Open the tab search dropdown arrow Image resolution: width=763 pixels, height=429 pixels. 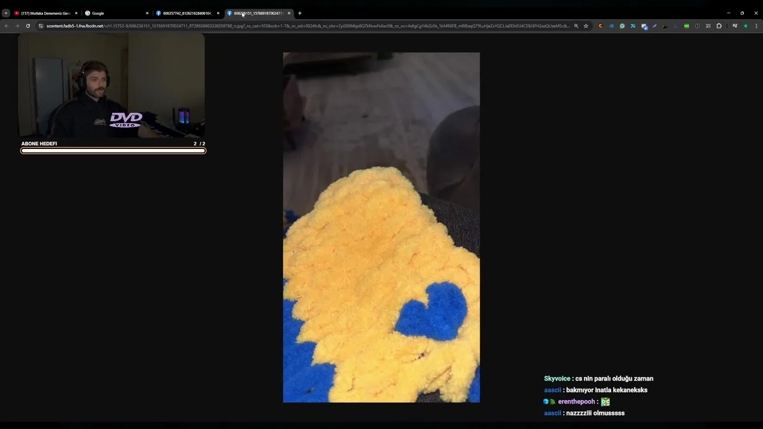pyautogui.click(x=5, y=13)
